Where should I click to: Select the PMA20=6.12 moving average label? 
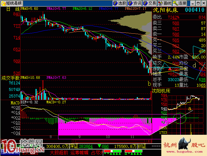click(x=82, y=9)
